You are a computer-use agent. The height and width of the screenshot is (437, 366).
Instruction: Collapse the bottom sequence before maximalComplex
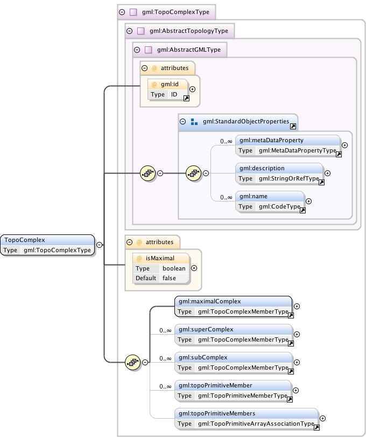tap(145, 362)
